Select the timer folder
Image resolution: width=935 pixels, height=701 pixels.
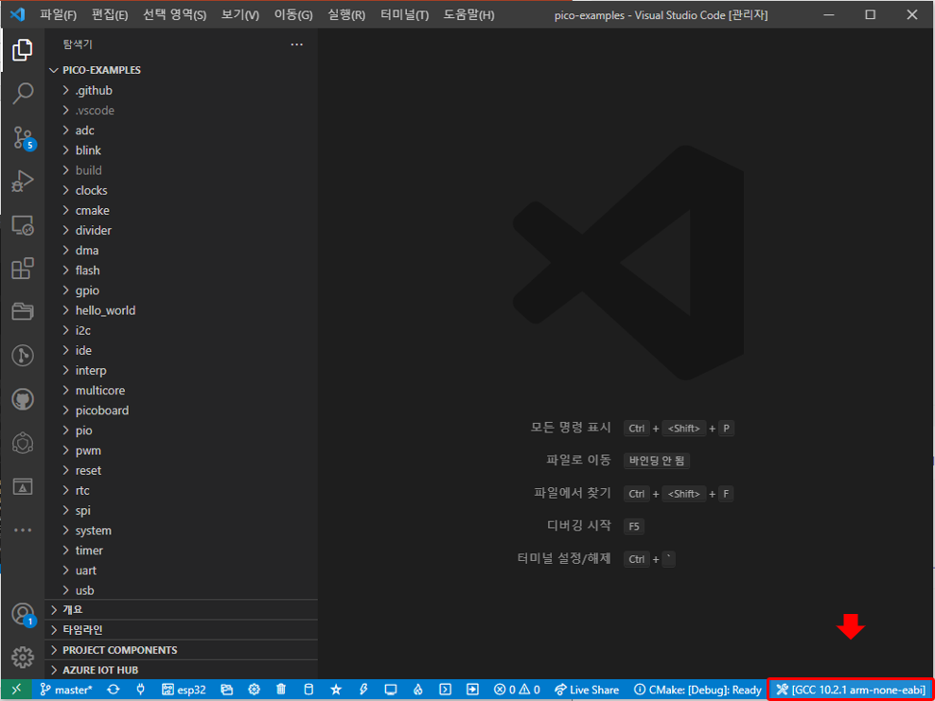click(182, 551)
